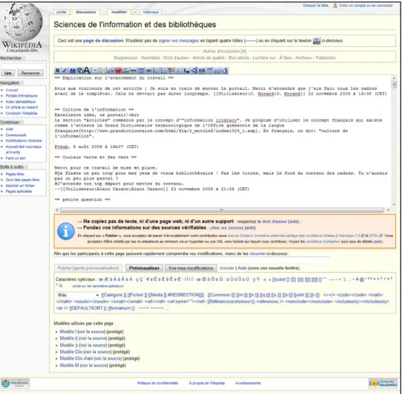Click the last triangle icon in edit toolbar
404x394 pixels.
click(x=225, y=71)
